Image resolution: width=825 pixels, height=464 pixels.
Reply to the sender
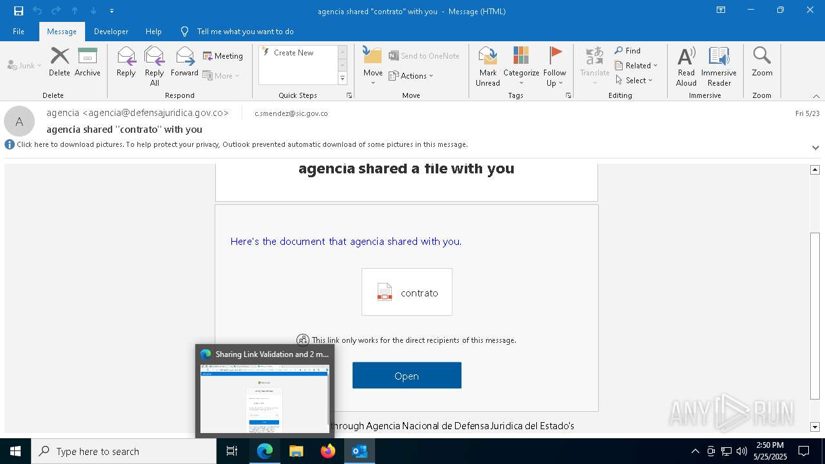point(126,62)
